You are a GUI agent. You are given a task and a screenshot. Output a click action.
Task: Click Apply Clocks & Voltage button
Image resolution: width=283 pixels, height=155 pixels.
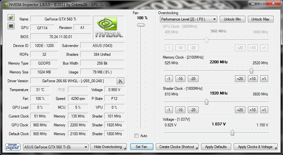[x=255, y=147]
